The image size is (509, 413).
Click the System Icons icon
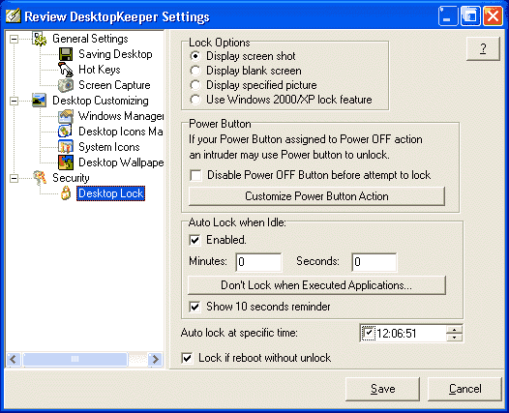tap(66, 147)
